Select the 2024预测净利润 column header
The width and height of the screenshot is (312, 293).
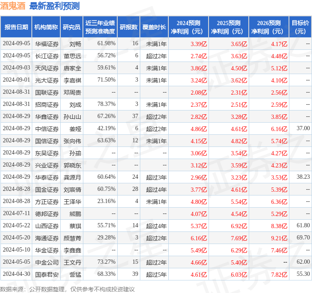(x=188, y=27)
